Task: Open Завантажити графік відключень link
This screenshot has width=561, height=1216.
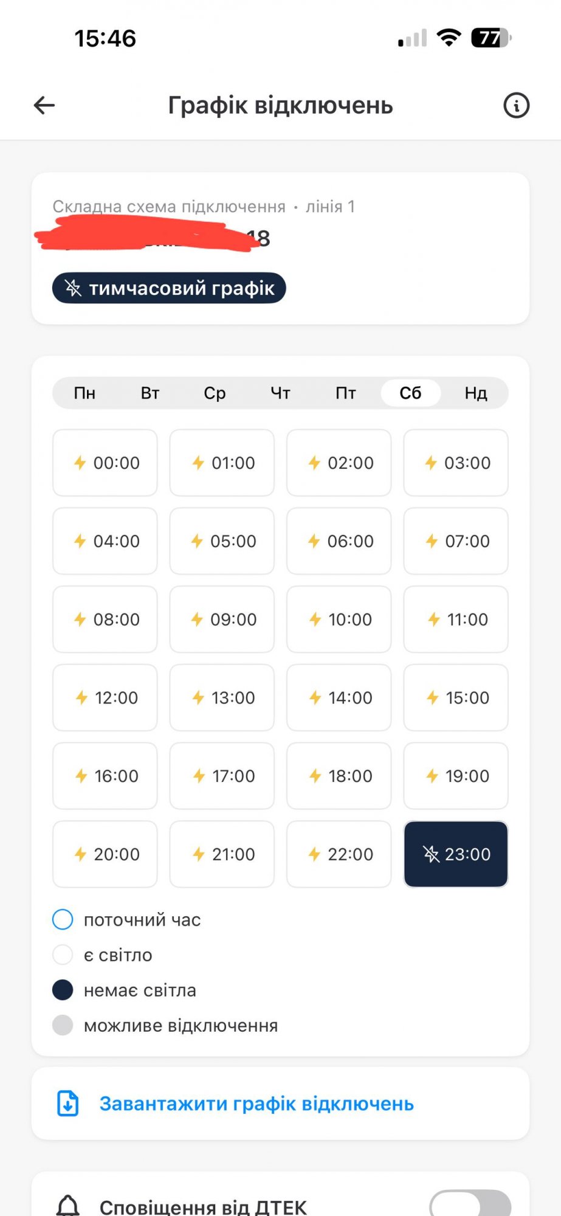Action: click(x=256, y=1104)
